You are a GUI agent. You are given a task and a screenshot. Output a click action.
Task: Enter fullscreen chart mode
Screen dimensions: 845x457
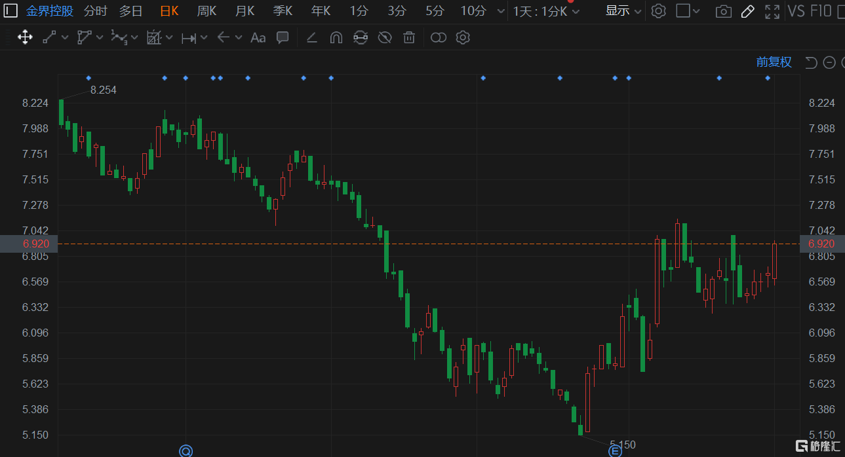pyautogui.click(x=772, y=11)
